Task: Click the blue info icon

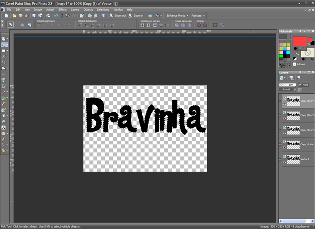Action: tap(103, 15)
